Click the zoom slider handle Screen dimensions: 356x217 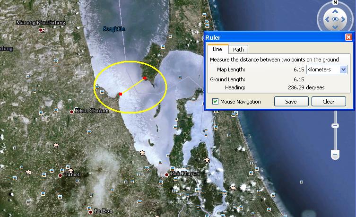coord(335,126)
